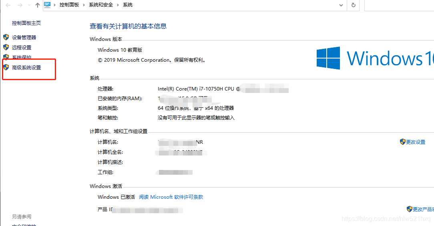Focus the search box
The height and width of the screenshot is (226, 434).
399,5
